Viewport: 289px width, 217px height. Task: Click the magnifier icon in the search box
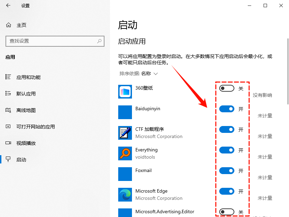(x=99, y=41)
